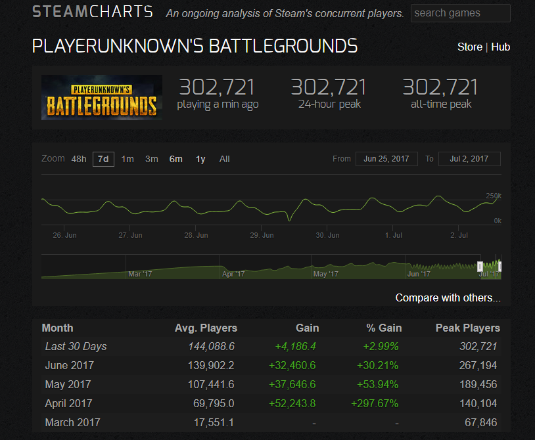Switch chart zoom to 1m
Viewport: 535px width, 440px height.
[128, 159]
